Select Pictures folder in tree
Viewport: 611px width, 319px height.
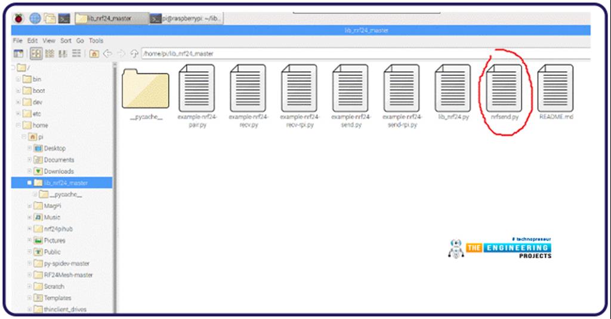click(50, 240)
